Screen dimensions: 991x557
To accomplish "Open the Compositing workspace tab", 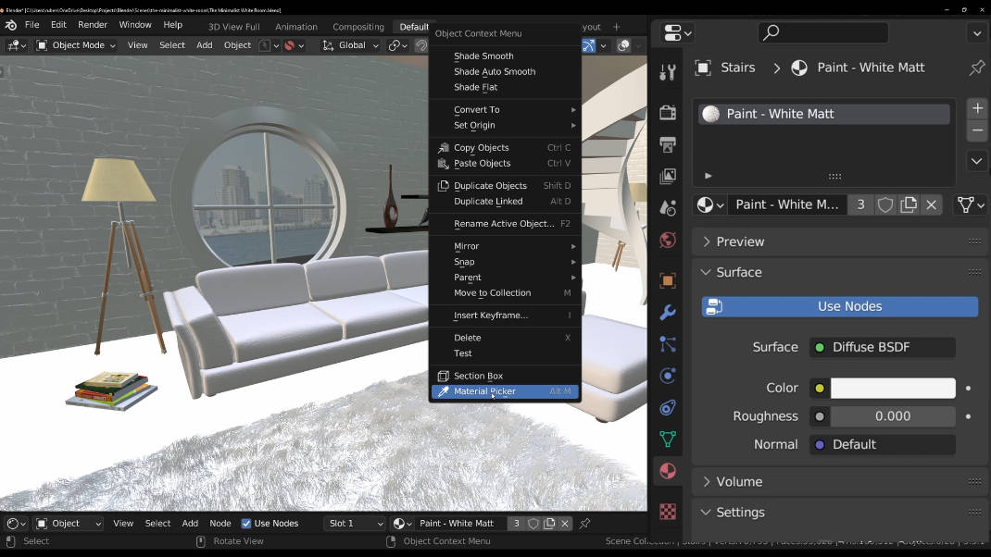I will (x=358, y=27).
